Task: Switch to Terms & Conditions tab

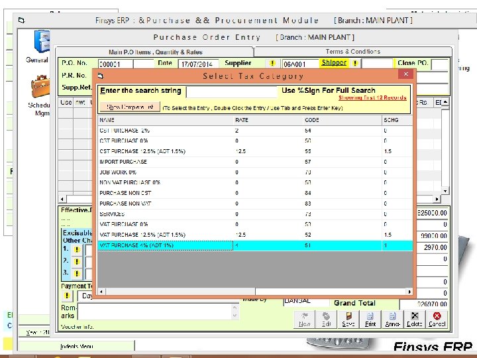Action: 353,52
